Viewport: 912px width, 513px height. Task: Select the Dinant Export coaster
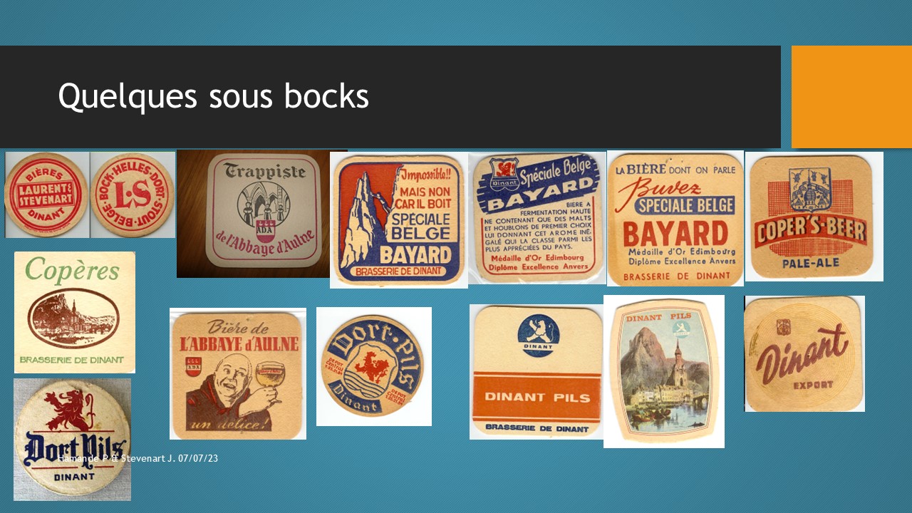coord(804,354)
